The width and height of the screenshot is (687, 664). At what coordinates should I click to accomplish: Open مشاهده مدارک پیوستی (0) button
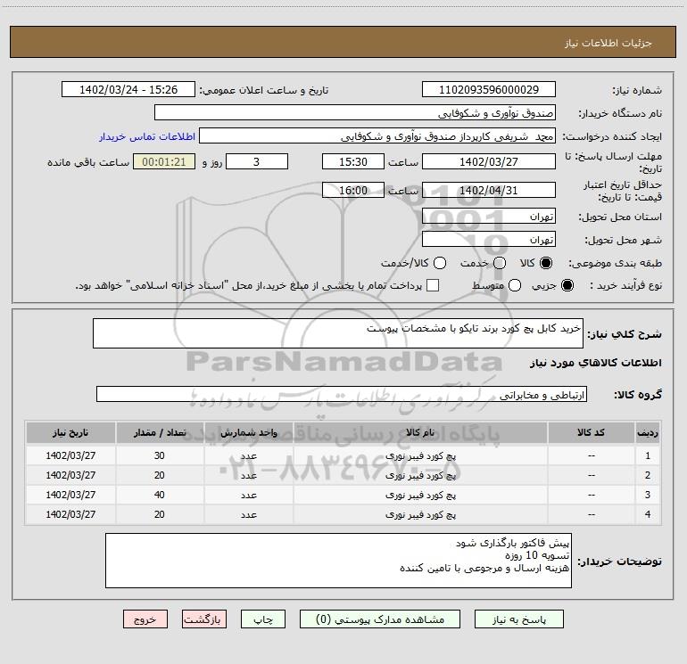pyautogui.click(x=380, y=619)
